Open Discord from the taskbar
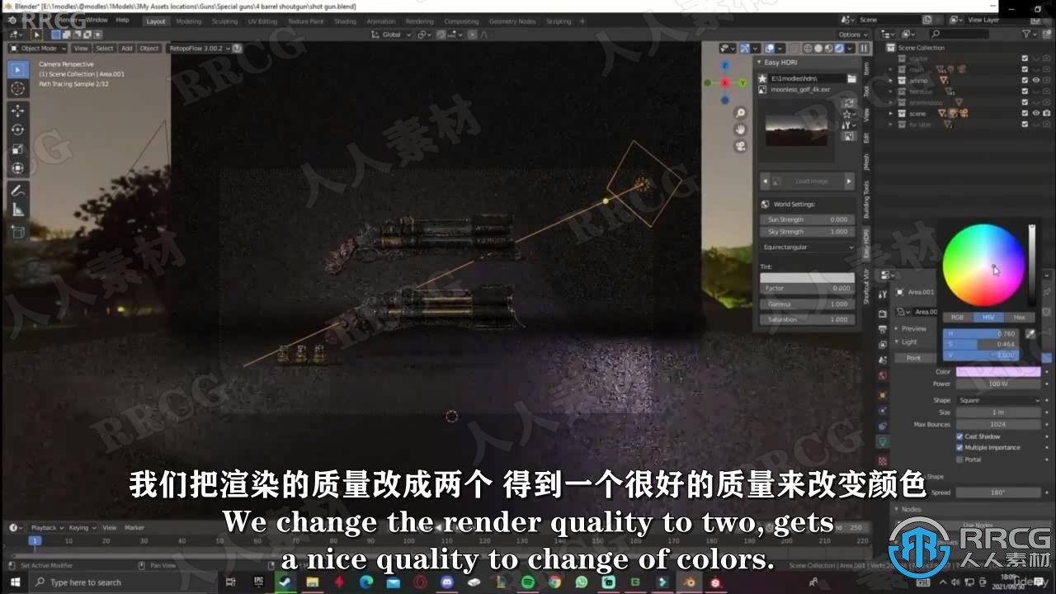This screenshot has width=1056, height=594. (447, 582)
